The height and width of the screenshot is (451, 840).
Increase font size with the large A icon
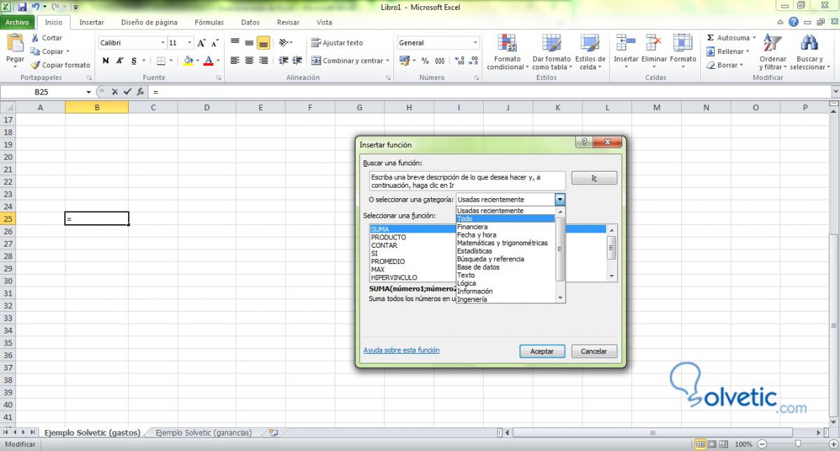[201, 43]
